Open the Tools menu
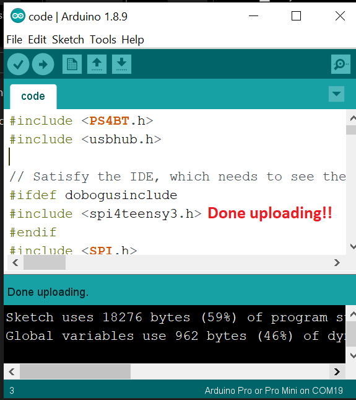Viewport: 356px width, 400px height. point(103,40)
